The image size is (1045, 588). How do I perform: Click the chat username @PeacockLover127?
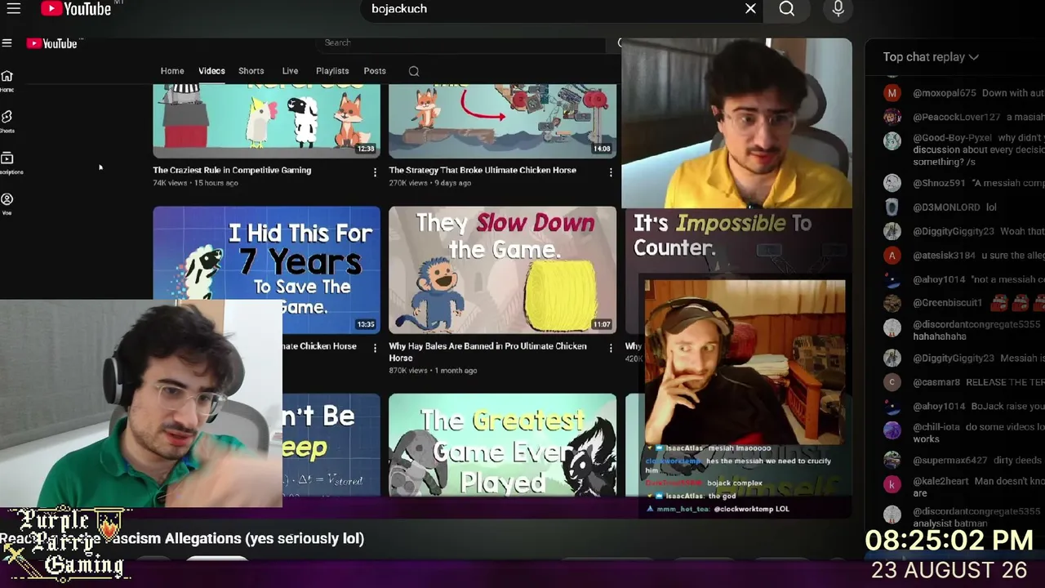click(956, 117)
